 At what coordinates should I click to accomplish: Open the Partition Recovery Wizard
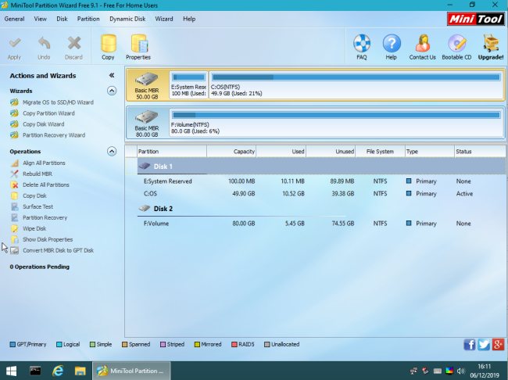pyautogui.click(x=54, y=135)
